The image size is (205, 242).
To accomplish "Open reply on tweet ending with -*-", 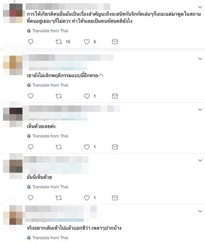I will click(31, 96).
